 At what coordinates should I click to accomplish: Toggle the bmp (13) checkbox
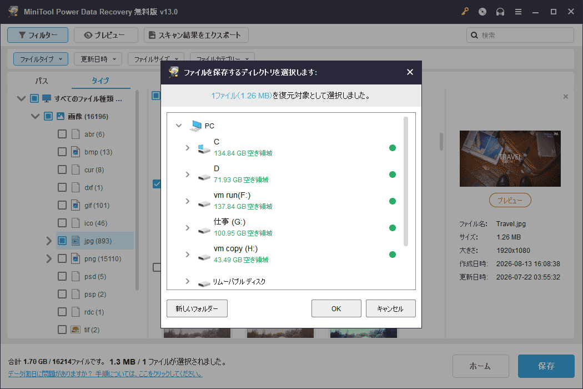62,152
